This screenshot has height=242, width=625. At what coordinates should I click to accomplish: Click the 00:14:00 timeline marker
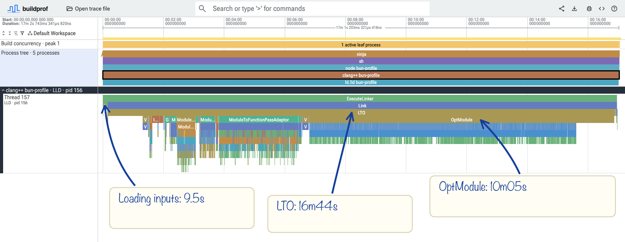pos(539,21)
